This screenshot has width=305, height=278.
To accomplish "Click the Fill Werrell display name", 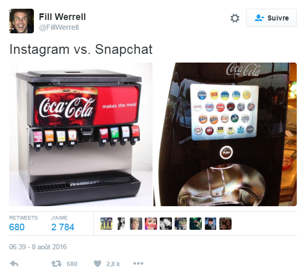I will [x=62, y=17].
